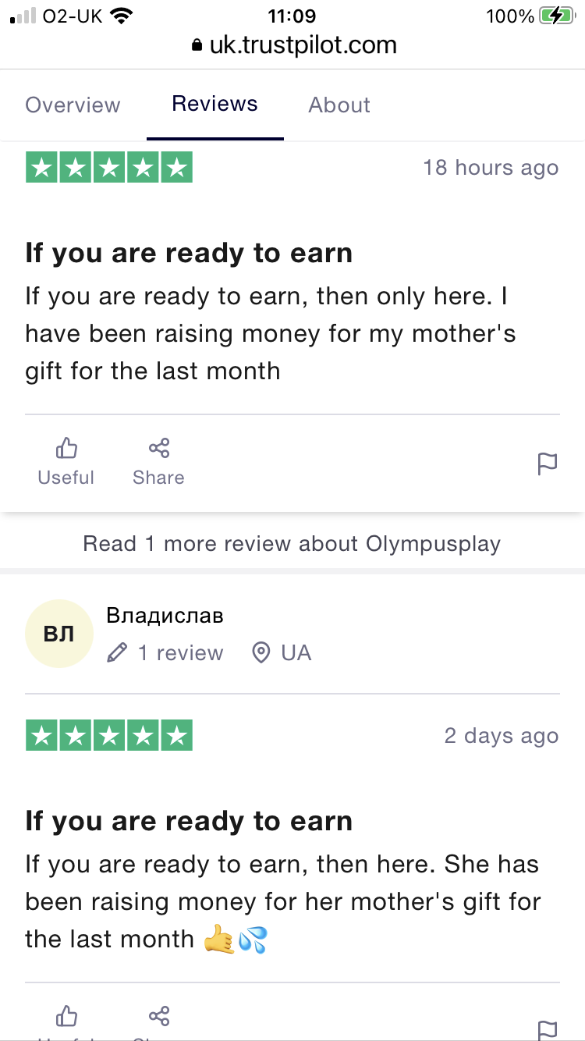Share Владислав's review via share icon
Viewport: 585px width, 1041px height.
159,1016
